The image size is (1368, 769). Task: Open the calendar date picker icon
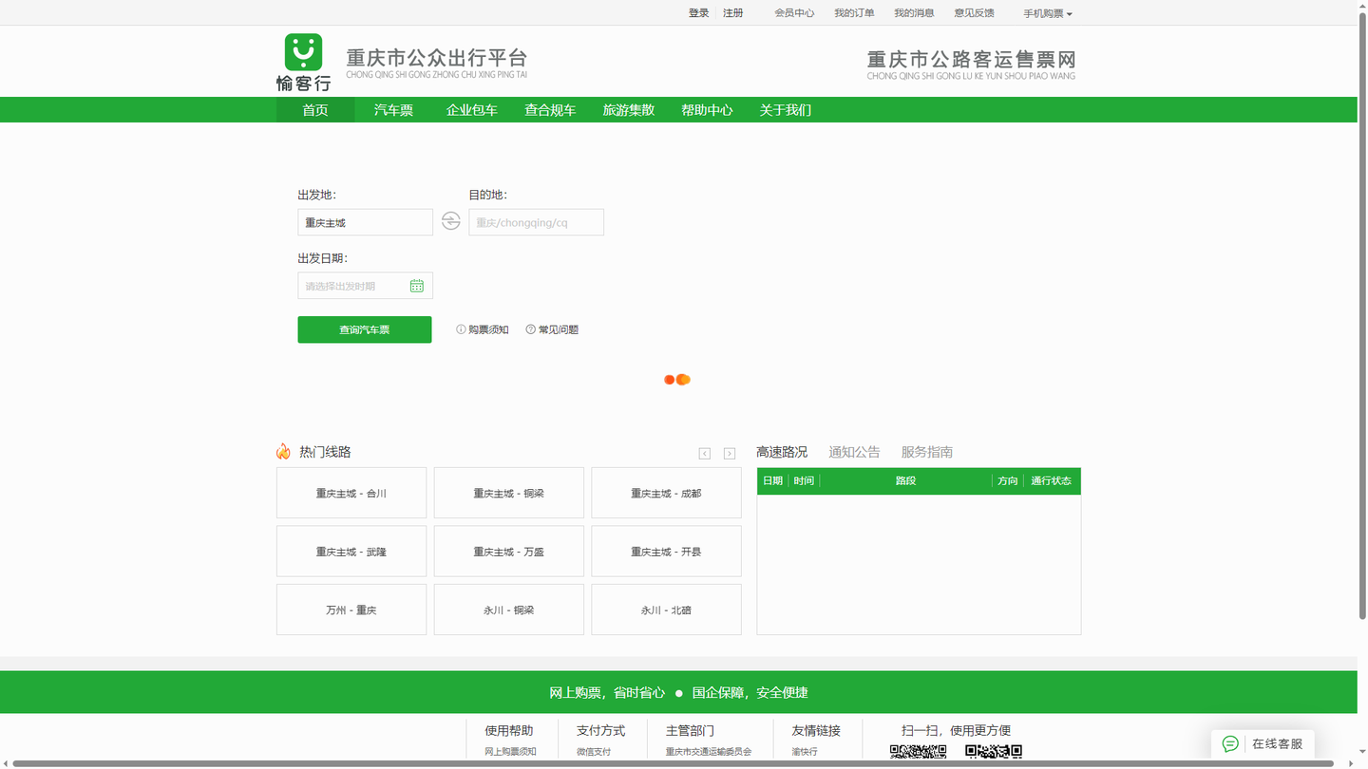[x=416, y=286]
